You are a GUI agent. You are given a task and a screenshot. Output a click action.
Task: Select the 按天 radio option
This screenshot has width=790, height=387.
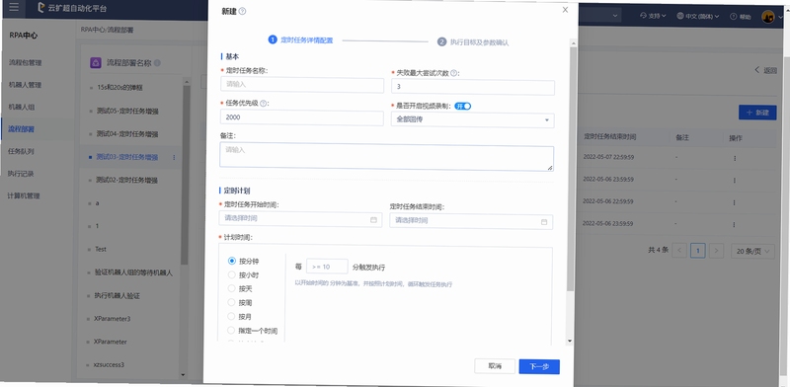click(232, 288)
